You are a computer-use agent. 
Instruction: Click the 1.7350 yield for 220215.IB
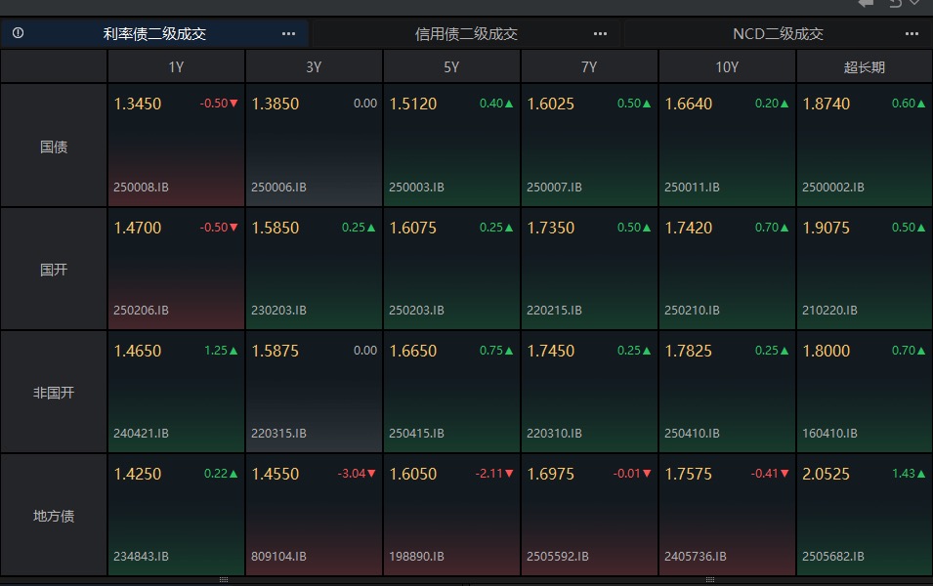pos(551,228)
